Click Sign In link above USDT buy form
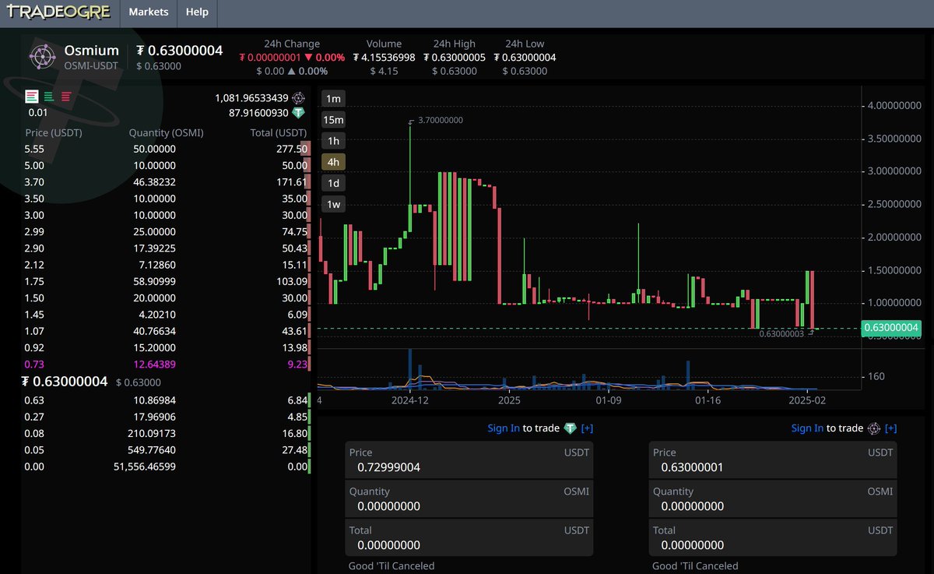The height and width of the screenshot is (574, 934). point(504,428)
